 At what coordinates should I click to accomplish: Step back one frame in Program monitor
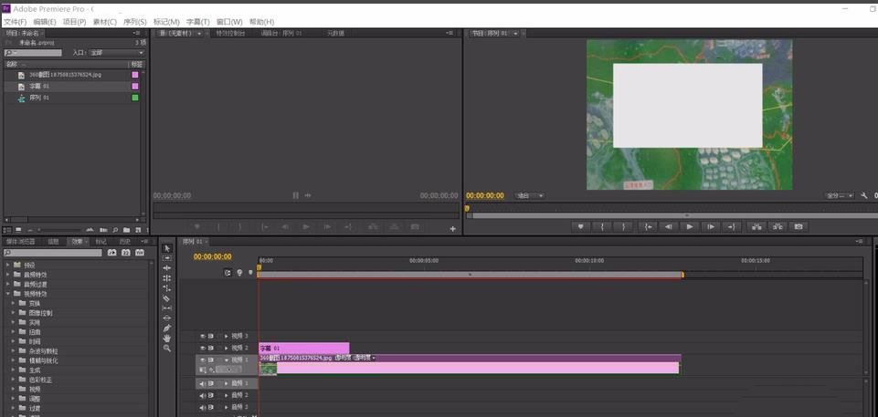(668, 227)
